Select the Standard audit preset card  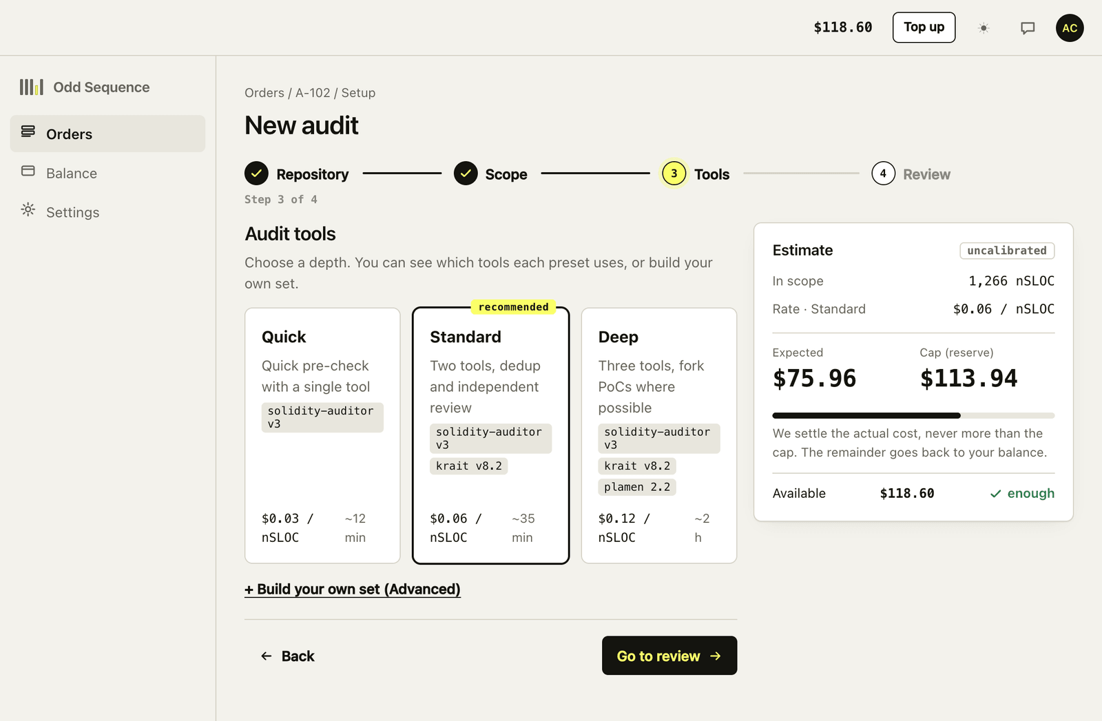490,436
